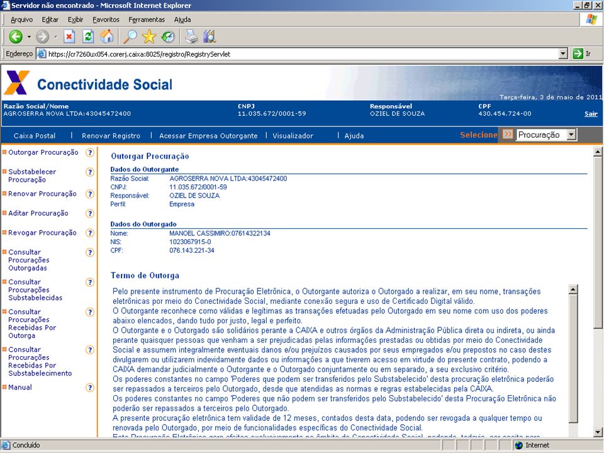The width and height of the screenshot is (604, 453).
Task: Open Aditar Procuração sidebar link
Action: click(x=38, y=213)
